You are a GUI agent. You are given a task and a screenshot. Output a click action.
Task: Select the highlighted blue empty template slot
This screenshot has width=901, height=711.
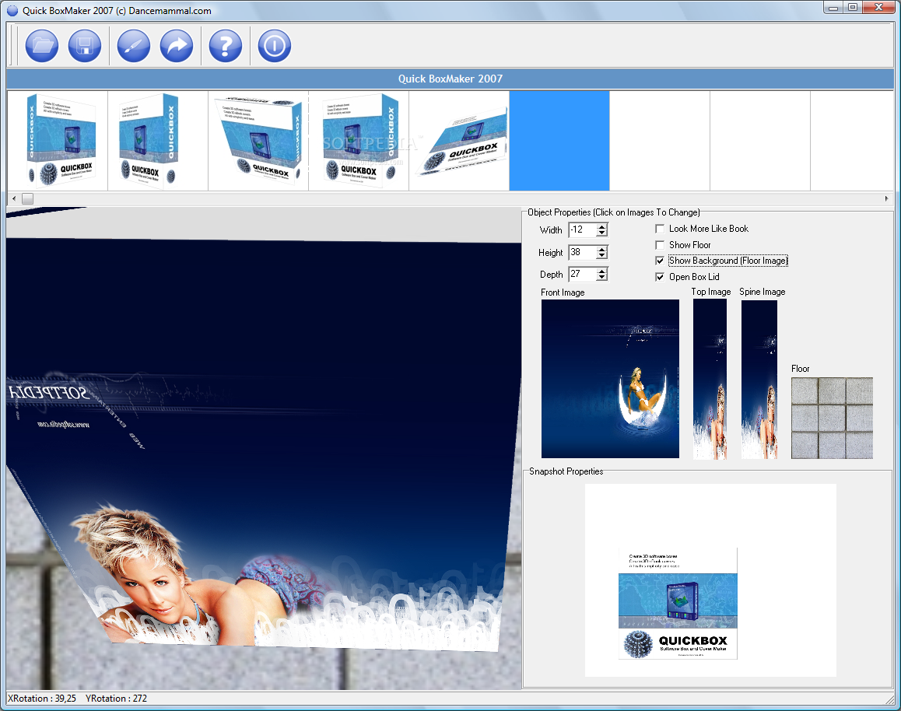(559, 141)
